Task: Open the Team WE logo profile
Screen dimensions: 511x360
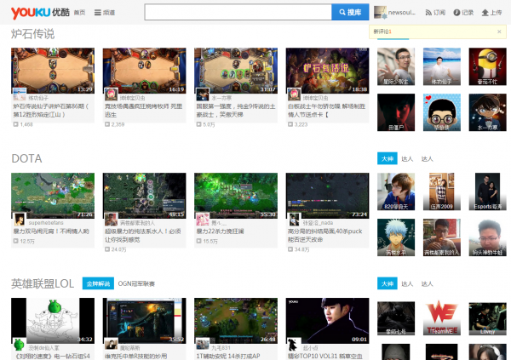Action: point(442,318)
